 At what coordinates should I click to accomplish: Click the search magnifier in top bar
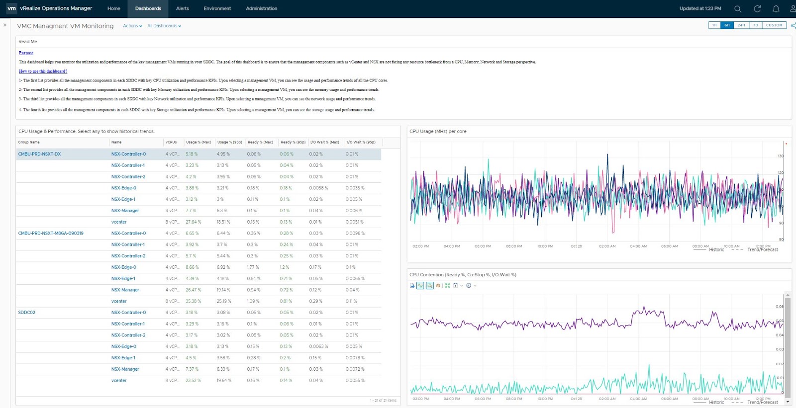pos(738,9)
